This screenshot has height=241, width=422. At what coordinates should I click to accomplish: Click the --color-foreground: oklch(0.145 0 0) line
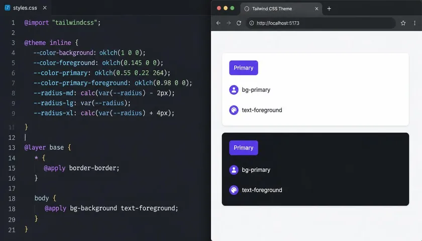(98, 63)
